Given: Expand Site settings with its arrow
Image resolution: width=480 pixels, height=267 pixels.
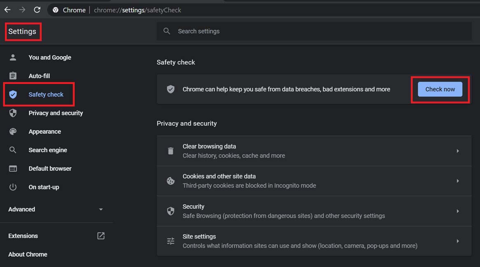Looking at the screenshot, I should click(x=458, y=241).
